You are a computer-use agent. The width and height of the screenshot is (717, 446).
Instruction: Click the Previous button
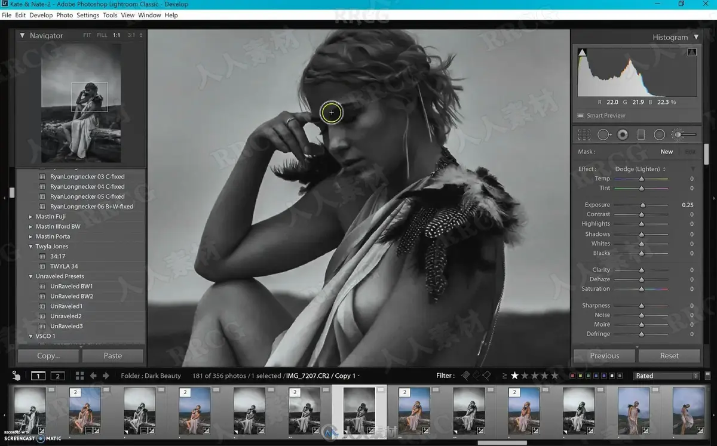[605, 356]
